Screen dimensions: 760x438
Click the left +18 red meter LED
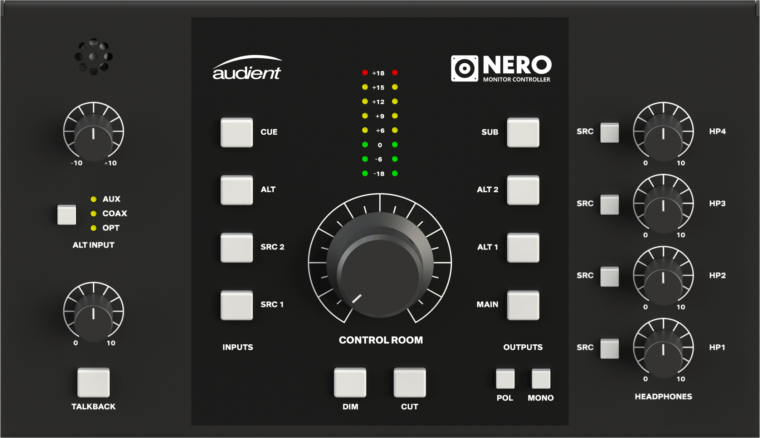click(365, 73)
